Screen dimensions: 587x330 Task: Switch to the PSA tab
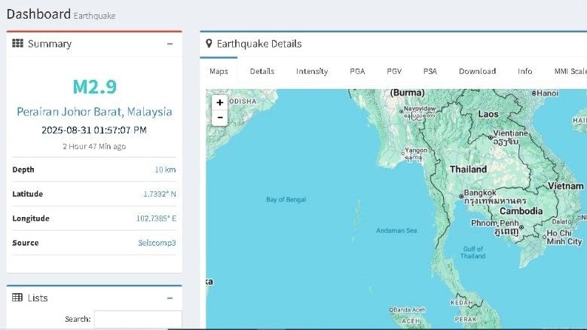[430, 72]
